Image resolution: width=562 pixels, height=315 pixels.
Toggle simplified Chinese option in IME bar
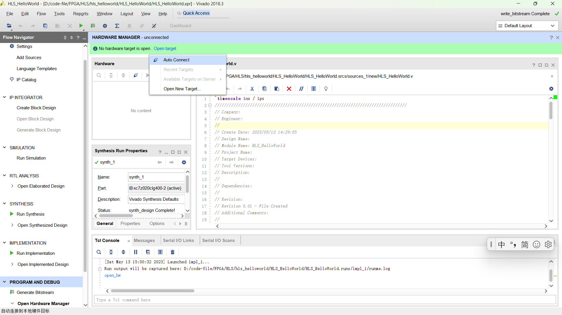525,245
